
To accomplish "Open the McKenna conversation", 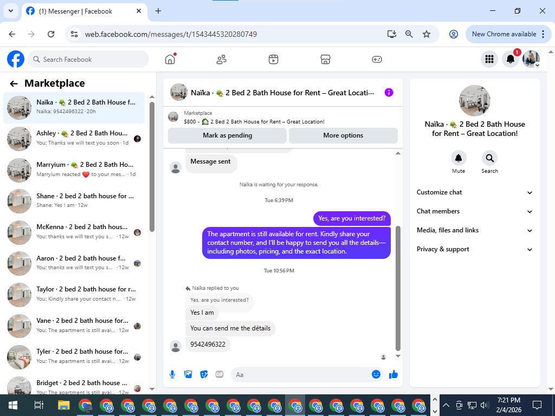I will click(x=74, y=232).
